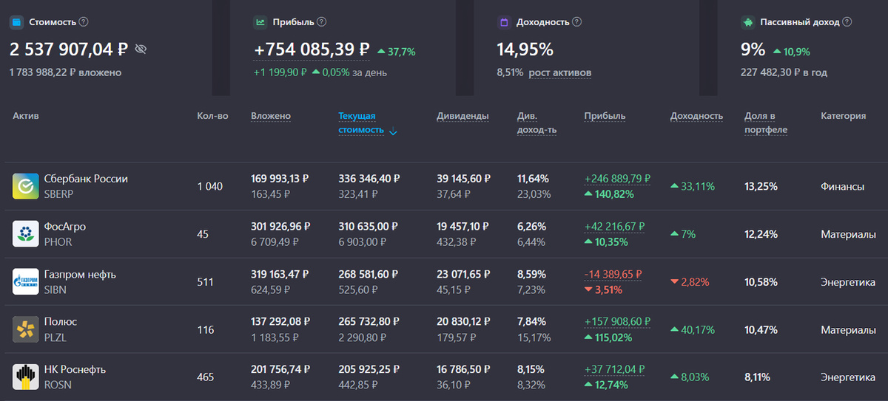Click Sberbank current value 336 346,40 ₽

click(369, 179)
